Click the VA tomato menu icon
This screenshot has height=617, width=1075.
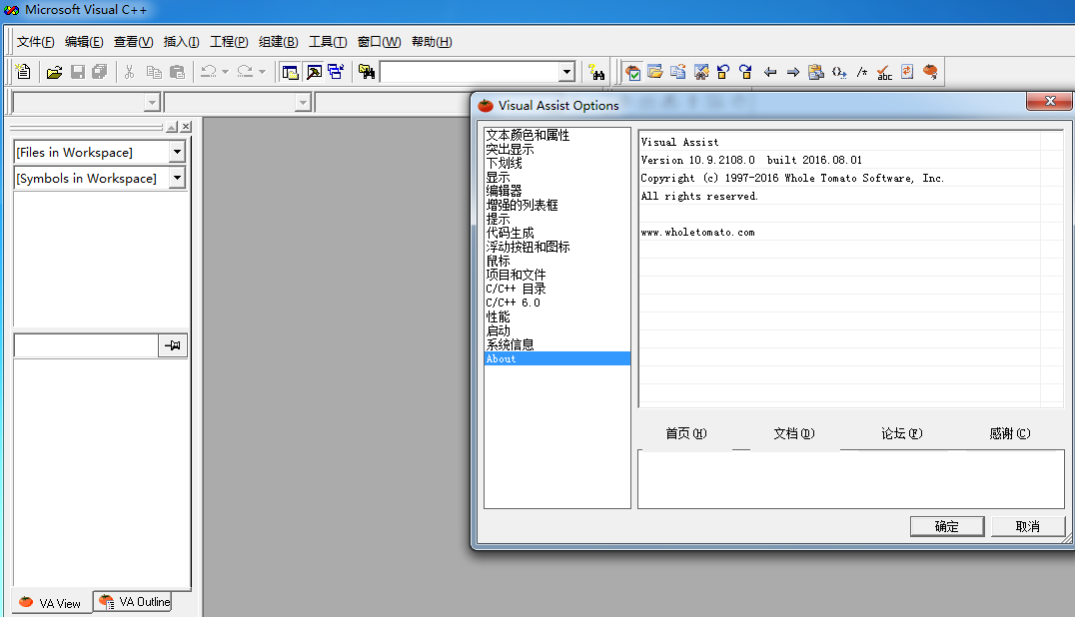click(930, 72)
